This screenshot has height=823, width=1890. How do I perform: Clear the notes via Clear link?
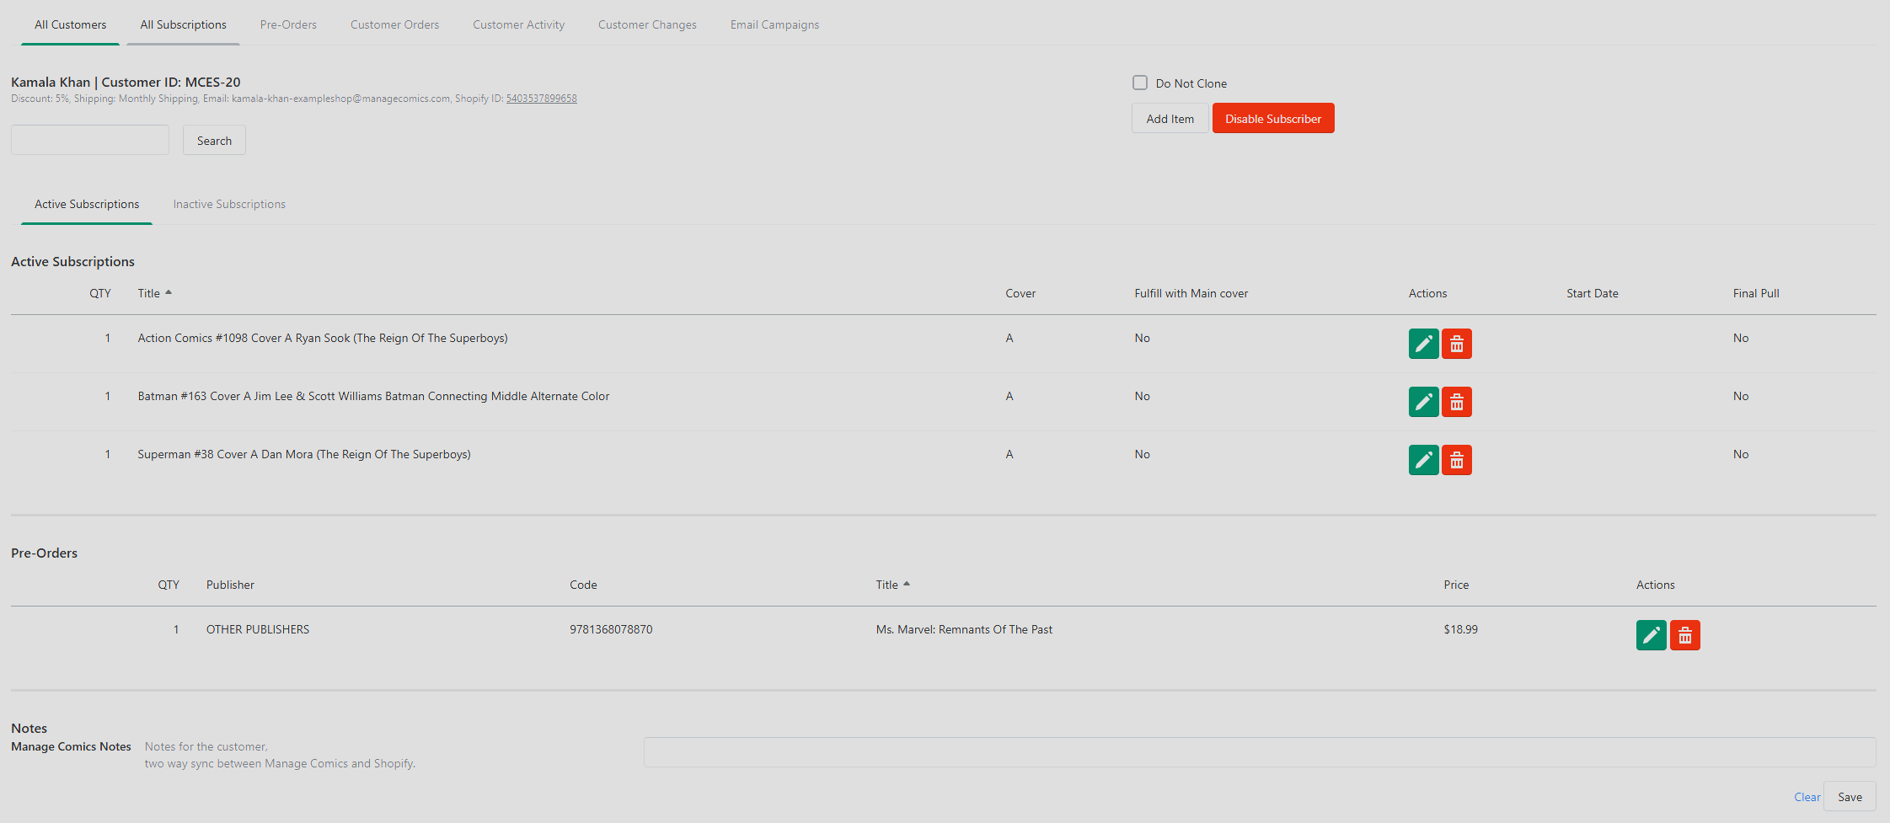coord(1807,797)
